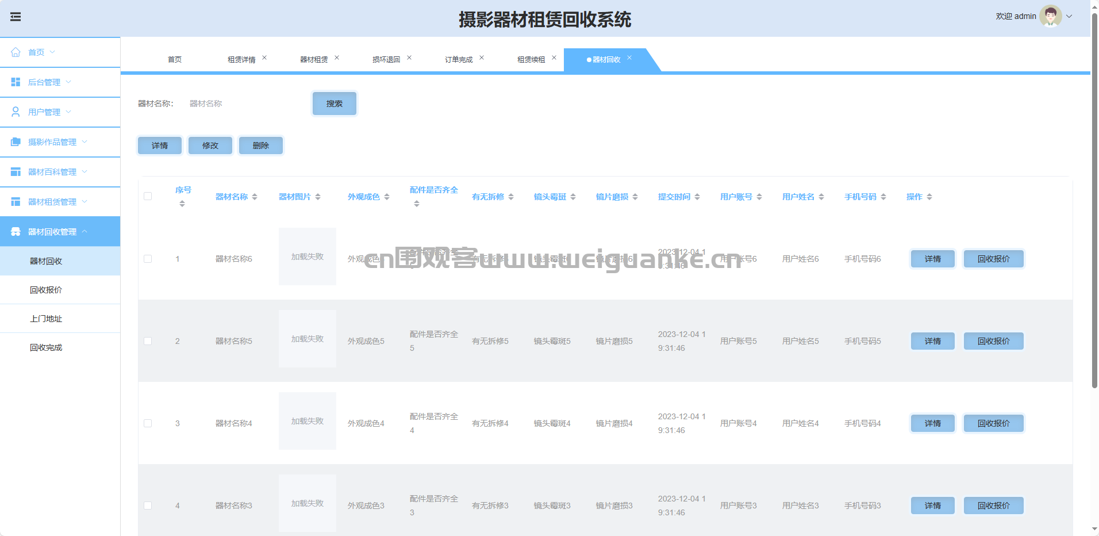Click the admin avatar icon
Screen dimensions: 1099x536
[x=1050, y=16]
